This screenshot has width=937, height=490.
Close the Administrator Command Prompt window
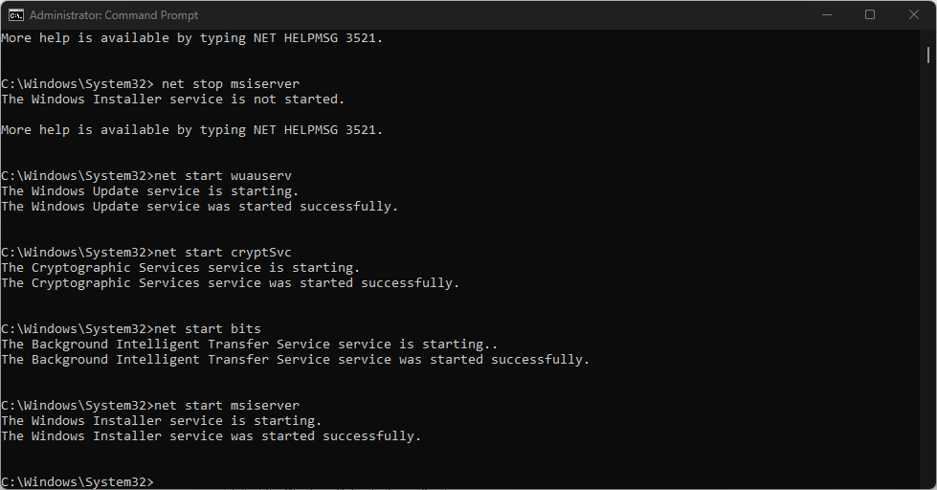(x=913, y=14)
